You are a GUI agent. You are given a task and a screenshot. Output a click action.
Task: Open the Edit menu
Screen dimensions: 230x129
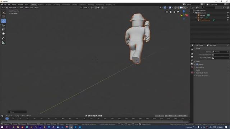point(9,4)
